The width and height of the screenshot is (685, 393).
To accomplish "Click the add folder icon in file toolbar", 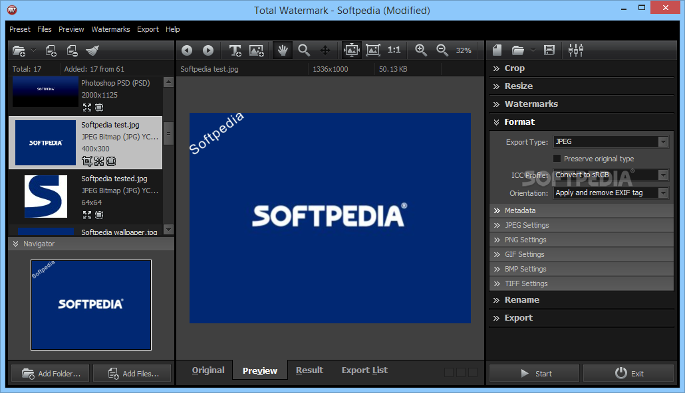I will pyautogui.click(x=19, y=50).
